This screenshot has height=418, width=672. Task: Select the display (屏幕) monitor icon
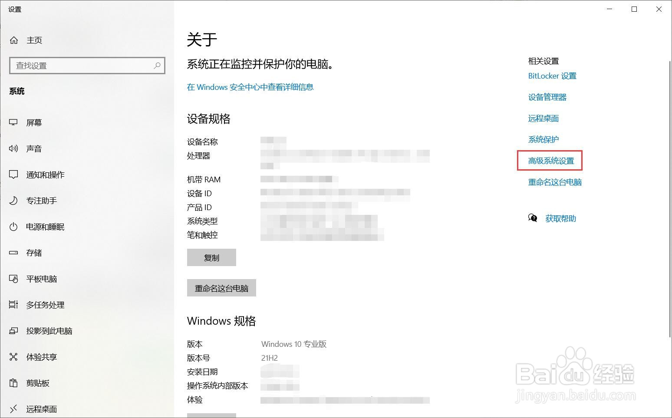click(x=13, y=123)
